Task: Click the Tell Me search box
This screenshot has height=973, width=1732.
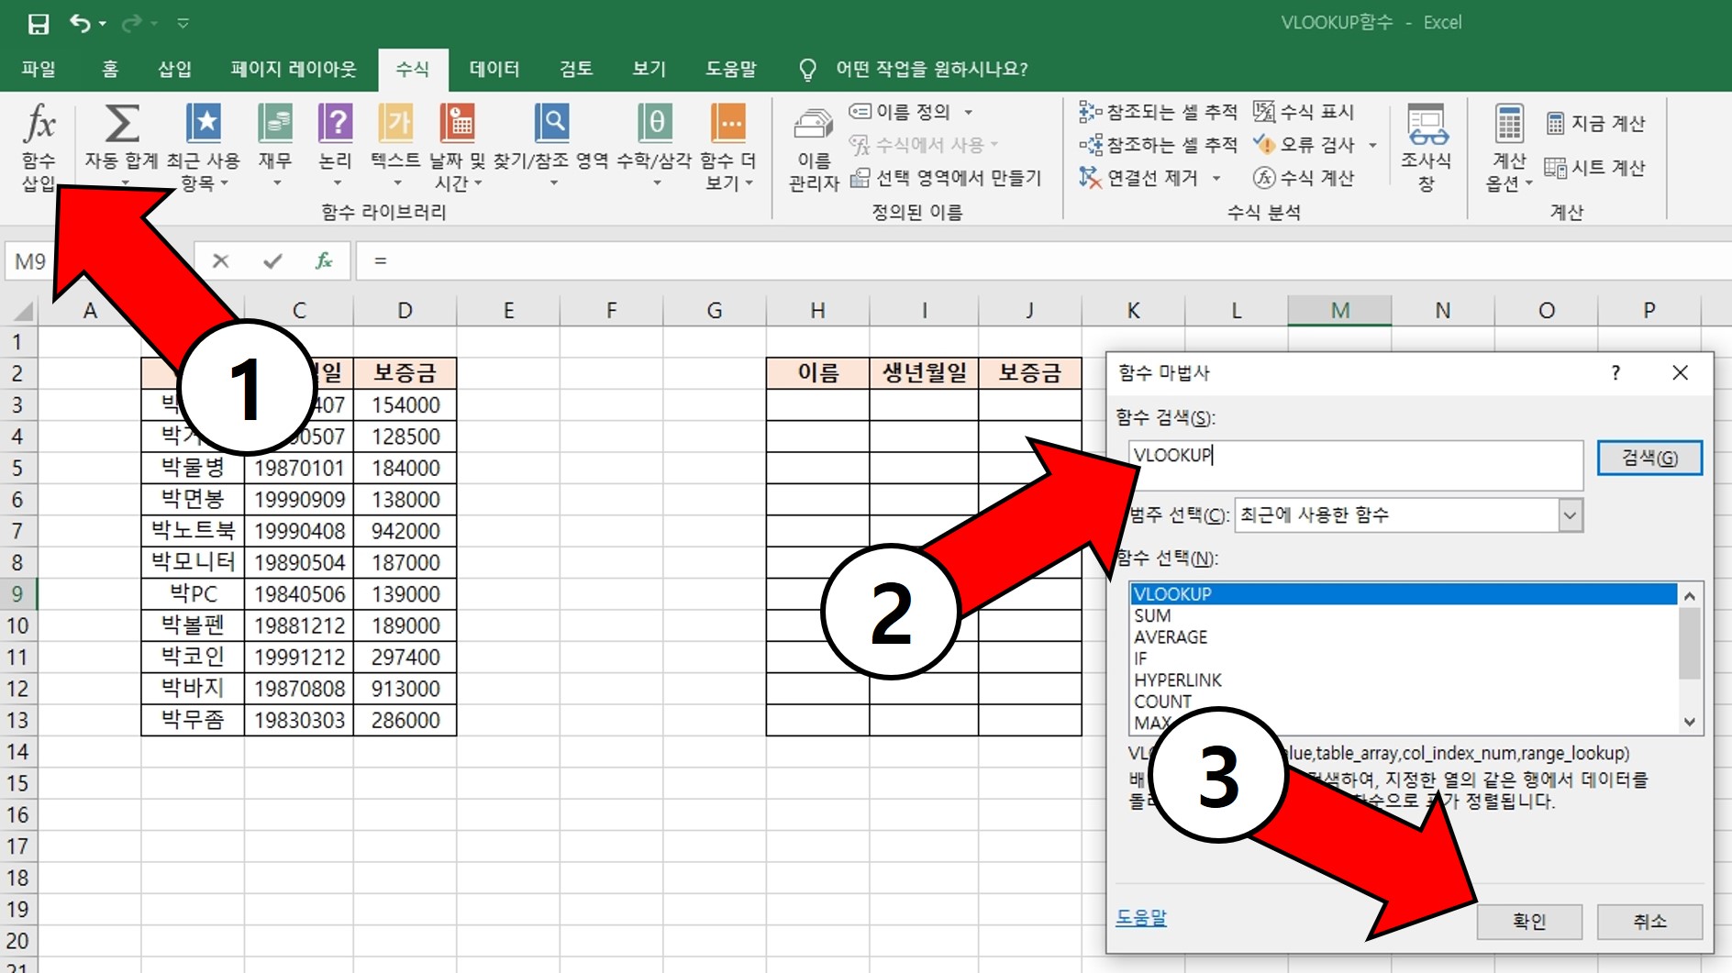Action: click(x=931, y=70)
